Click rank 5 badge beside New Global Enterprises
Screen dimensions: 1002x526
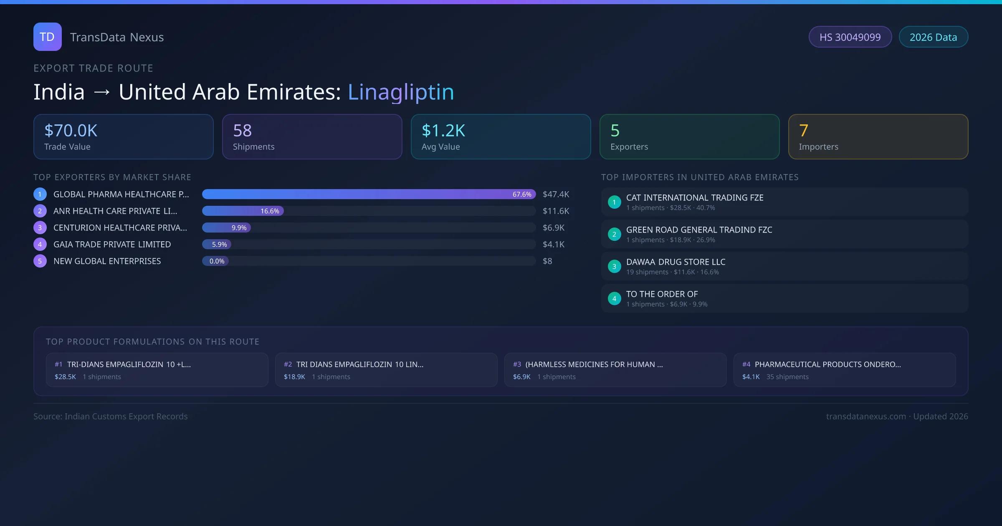(x=40, y=261)
